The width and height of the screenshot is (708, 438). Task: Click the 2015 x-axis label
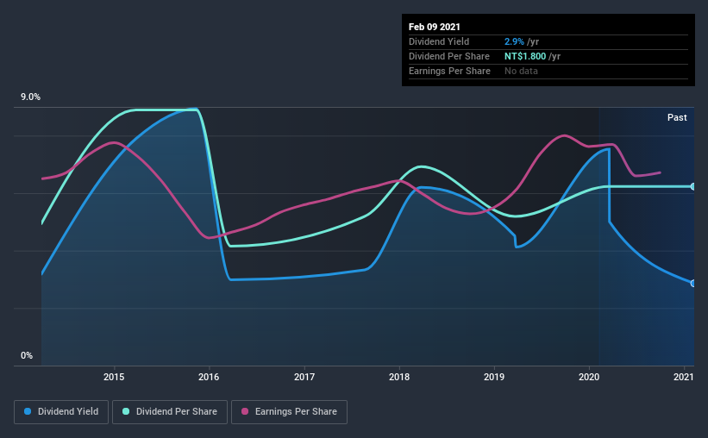(x=114, y=377)
